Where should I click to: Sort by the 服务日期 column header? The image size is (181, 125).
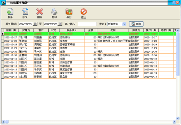(x=11, y=30)
